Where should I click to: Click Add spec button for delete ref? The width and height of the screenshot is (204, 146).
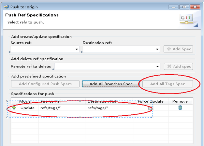(178, 66)
